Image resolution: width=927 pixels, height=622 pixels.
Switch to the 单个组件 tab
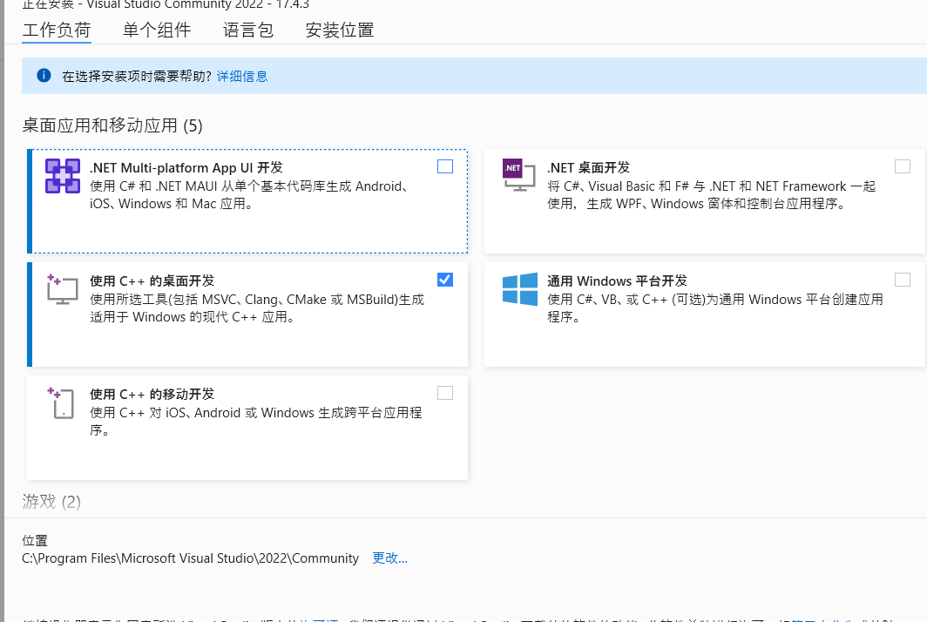[x=157, y=30]
